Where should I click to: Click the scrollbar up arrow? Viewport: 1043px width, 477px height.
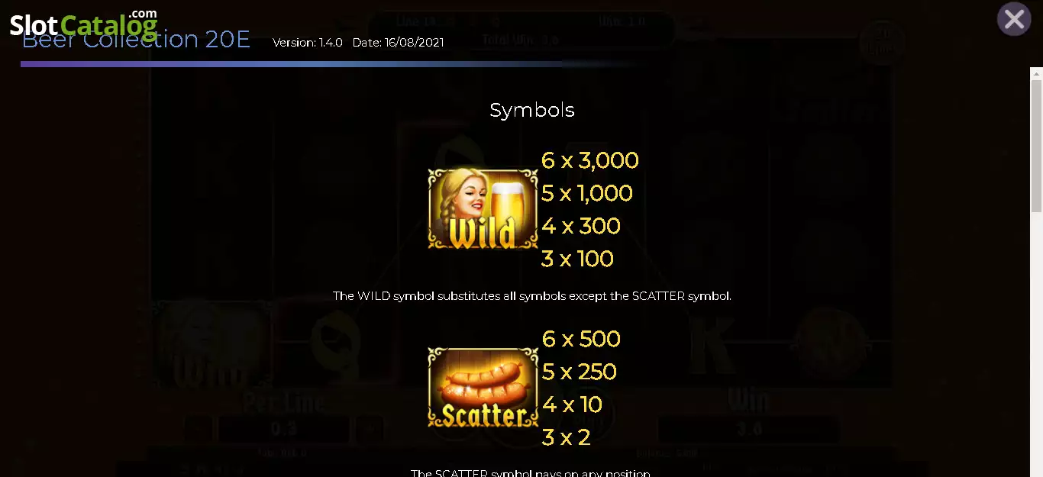pos(1036,73)
